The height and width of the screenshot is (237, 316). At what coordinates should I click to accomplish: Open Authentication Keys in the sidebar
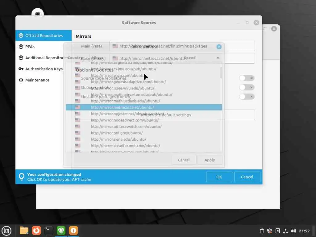point(44,69)
